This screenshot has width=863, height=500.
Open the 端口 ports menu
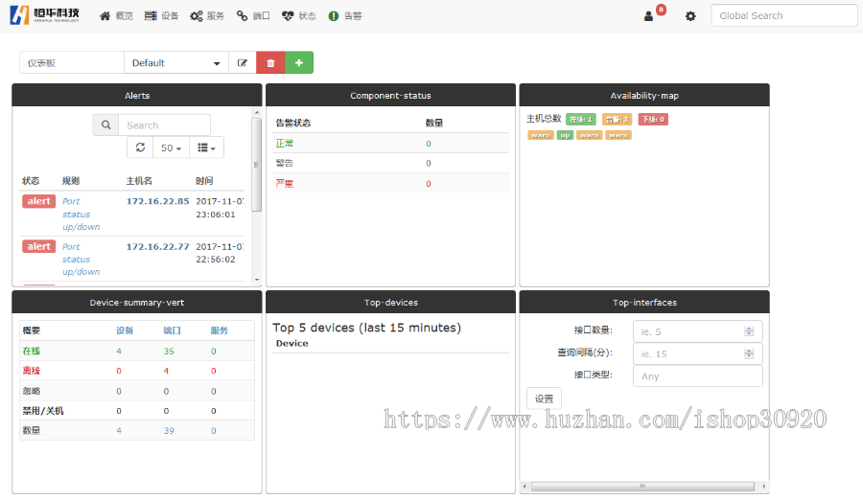[253, 16]
